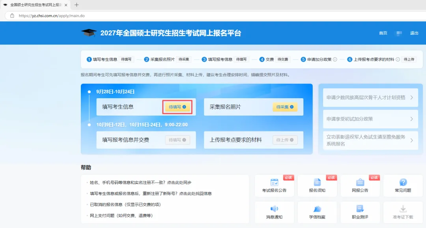Open link 姓名、手机号码等信息和实名注册不一致

tap(141, 183)
